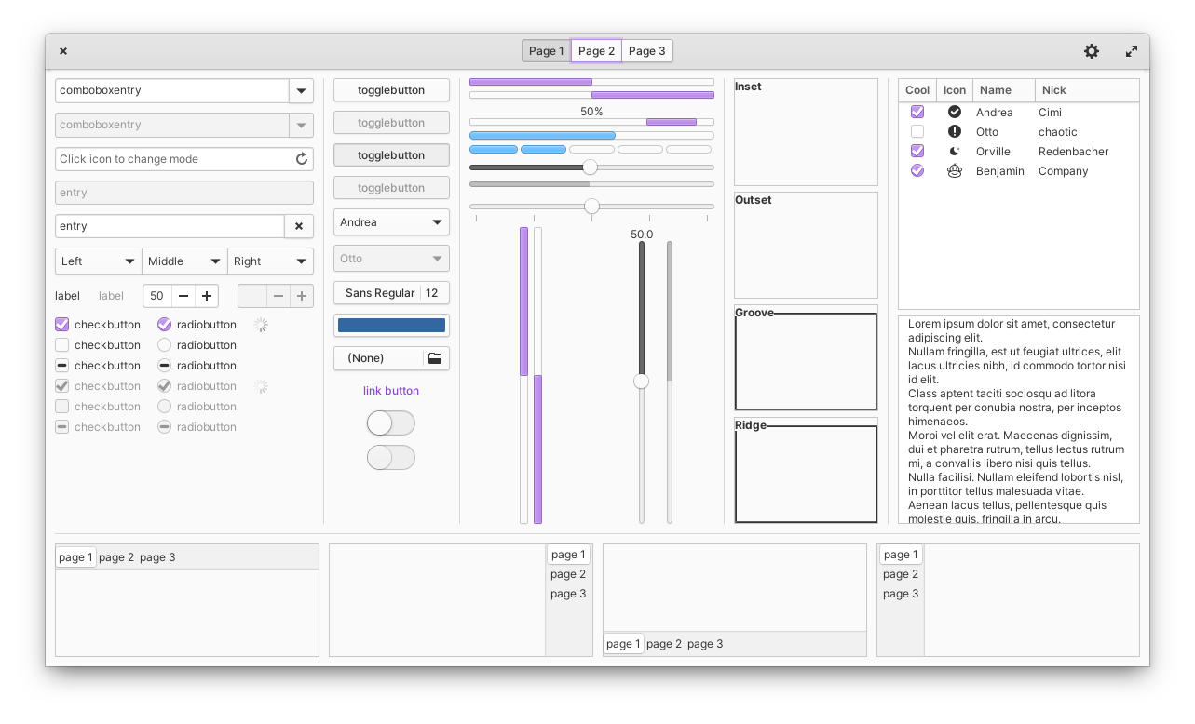1195x724 pixels.
Task: Sort by the Name column header
Action: 1004,90
